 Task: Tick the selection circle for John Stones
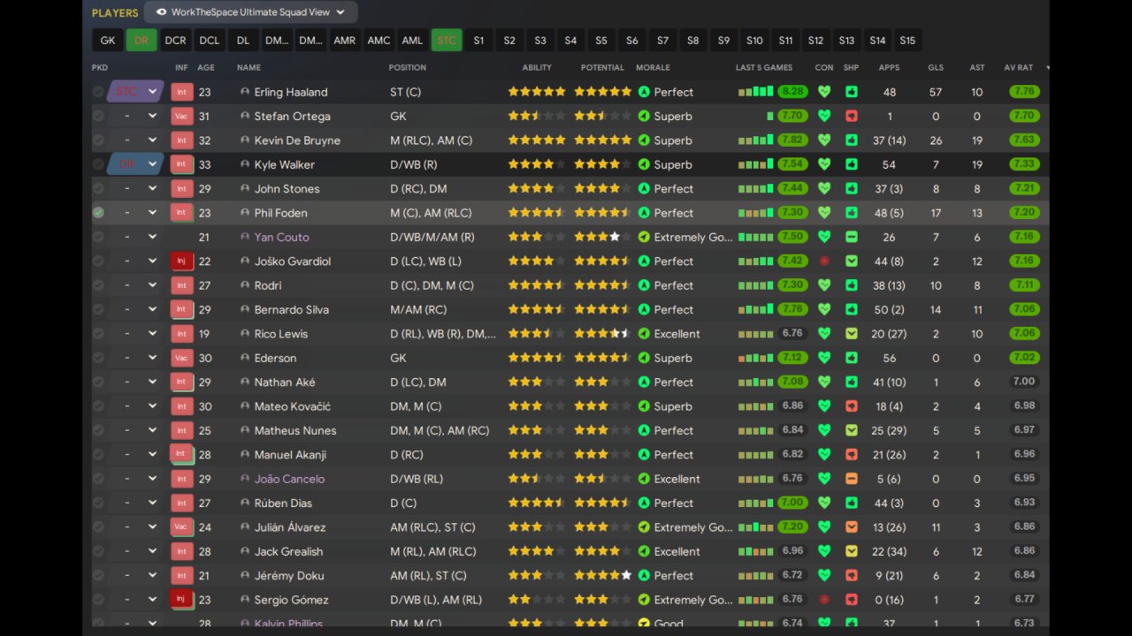pyautogui.click(x=98, y=188)
